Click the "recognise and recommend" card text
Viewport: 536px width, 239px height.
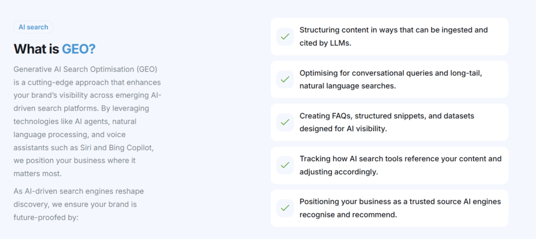tap(348, 214)
